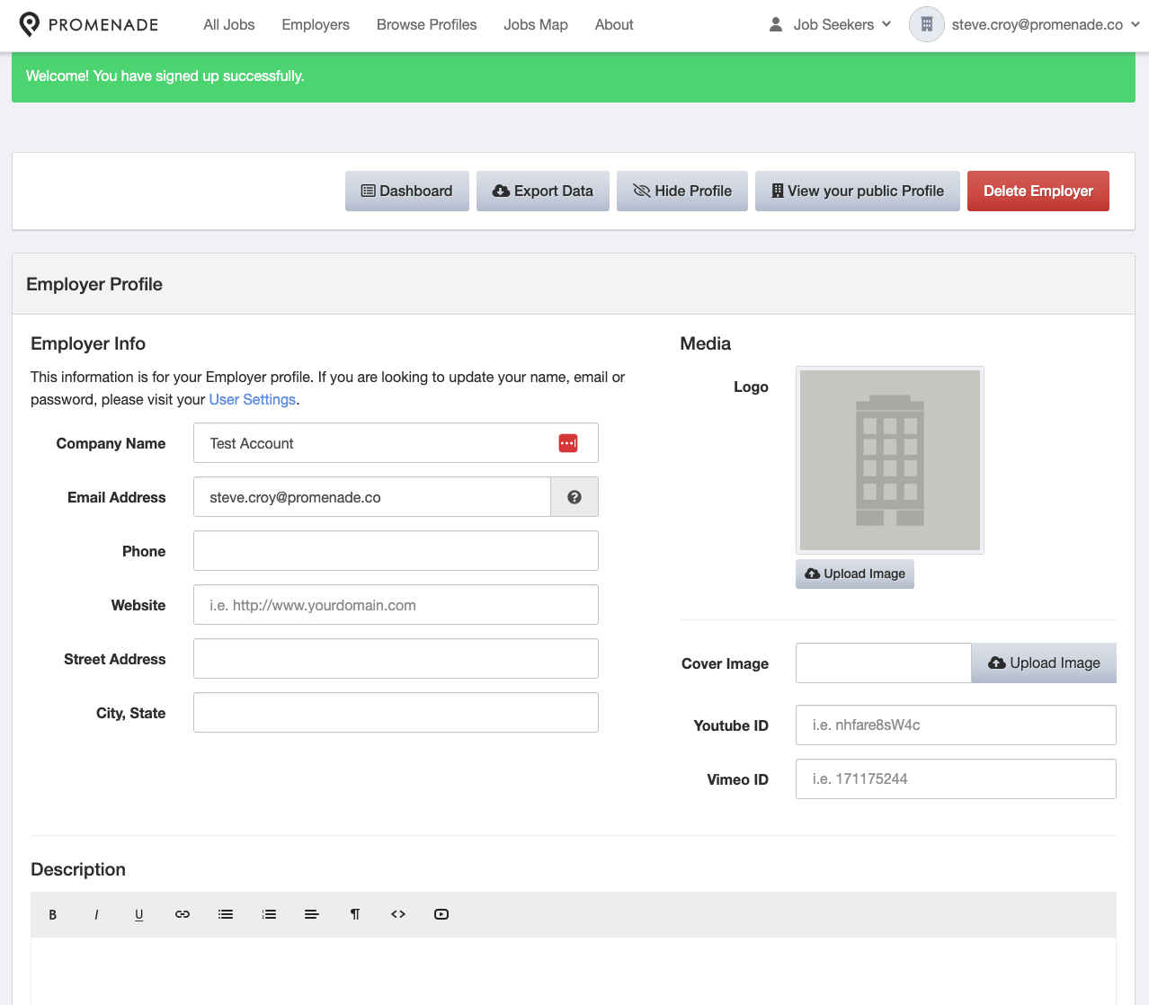Click the Dashboard button

(x=407, y=191)
